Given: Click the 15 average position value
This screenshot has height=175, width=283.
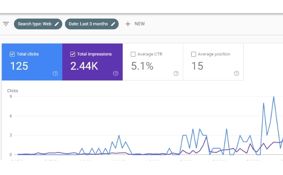Looking at the screenshot, I should coord(197,66).
